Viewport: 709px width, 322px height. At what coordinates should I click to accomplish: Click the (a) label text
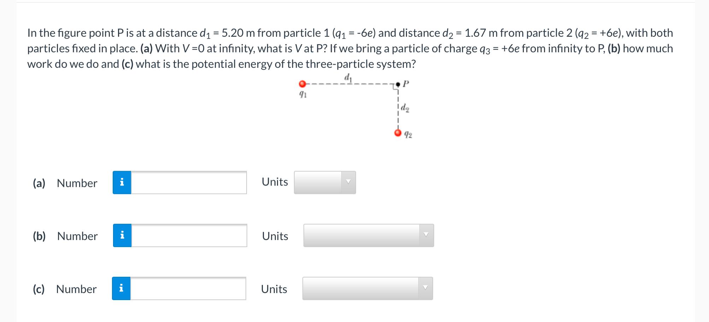39,183
